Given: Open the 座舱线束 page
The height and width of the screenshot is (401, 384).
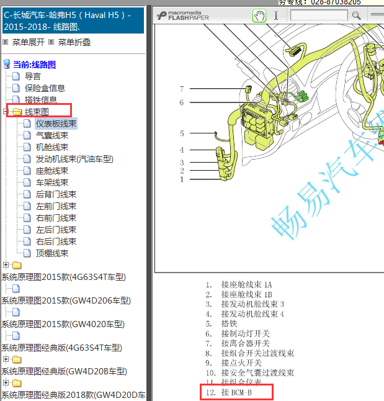Looking at the screenshot, I should click(52, 171).
